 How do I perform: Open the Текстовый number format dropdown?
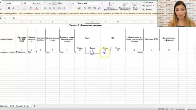click(x=89, y=3)
